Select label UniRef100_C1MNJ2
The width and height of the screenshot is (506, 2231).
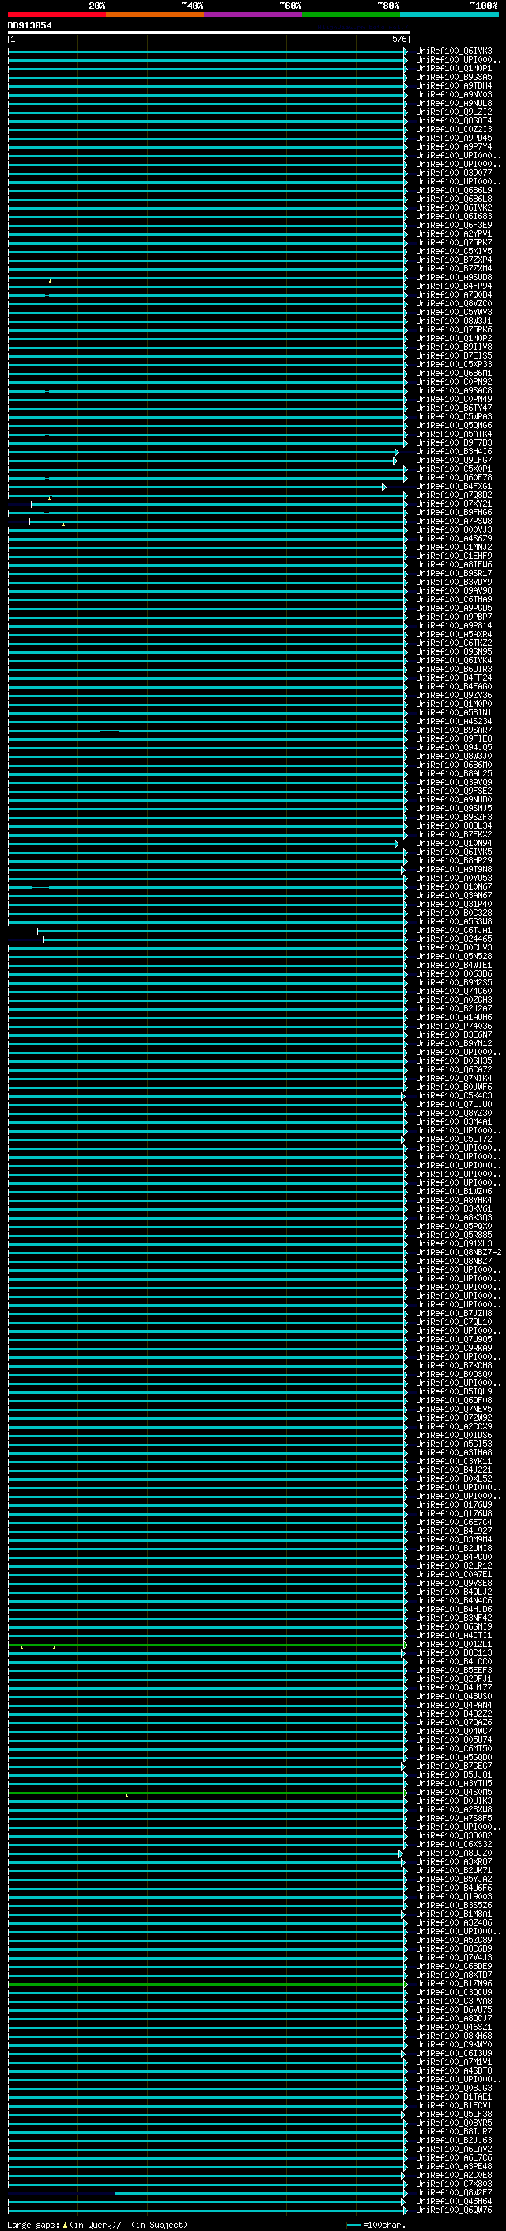point(454,548)
